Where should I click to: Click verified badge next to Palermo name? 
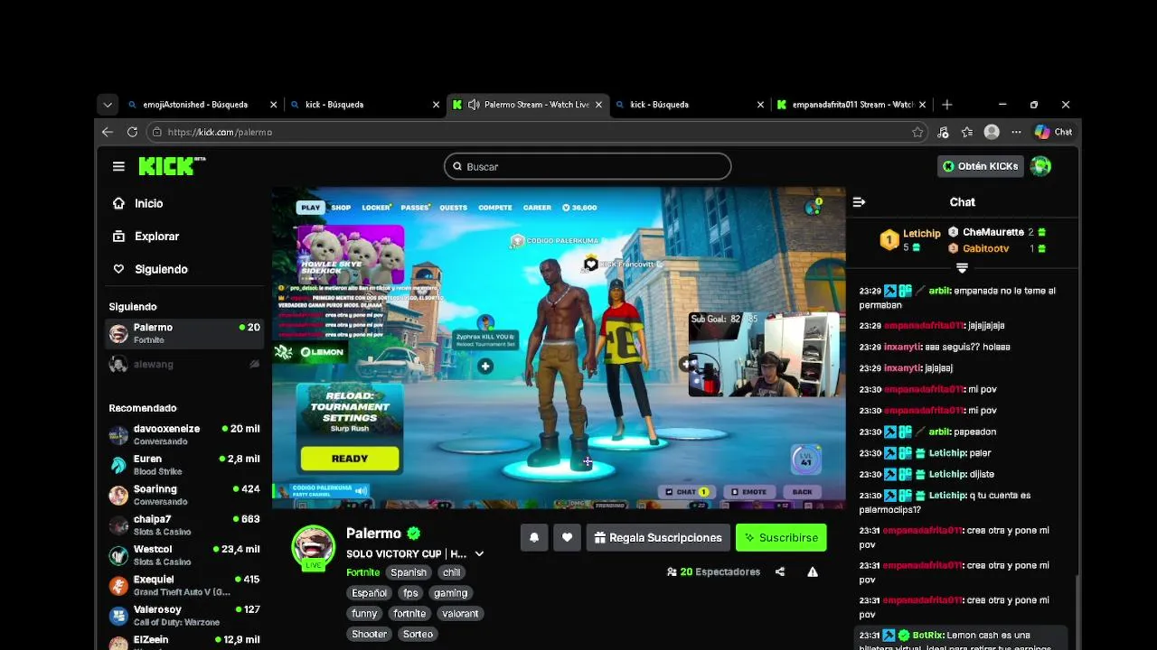(x=413, y=534)
